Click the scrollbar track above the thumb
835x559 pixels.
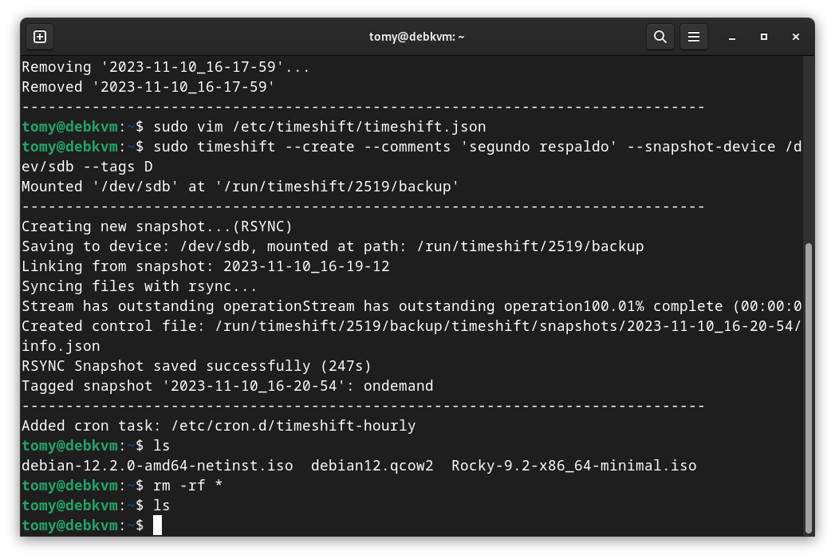tap(808, 144)
